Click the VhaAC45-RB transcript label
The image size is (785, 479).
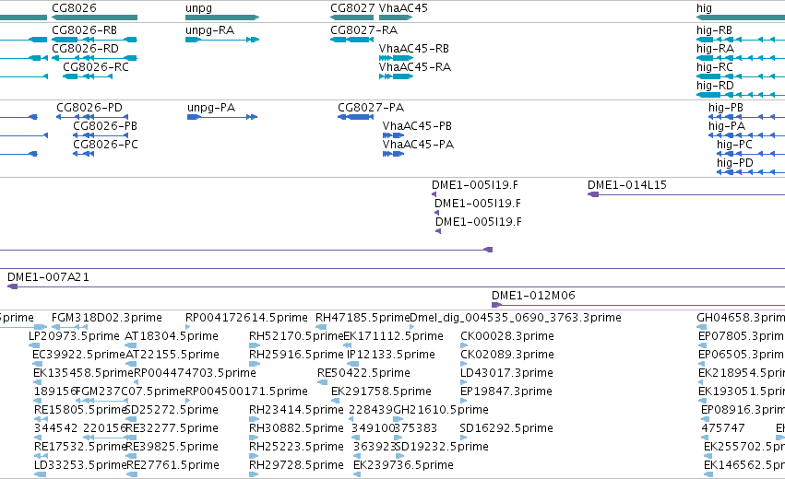[x=413, y=49]
